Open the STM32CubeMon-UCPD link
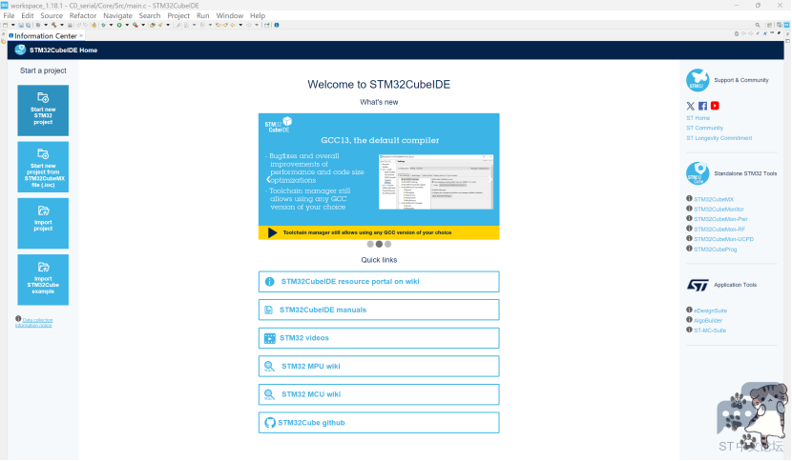This screenshot has height=461, width=792. [x=724, y=239]
